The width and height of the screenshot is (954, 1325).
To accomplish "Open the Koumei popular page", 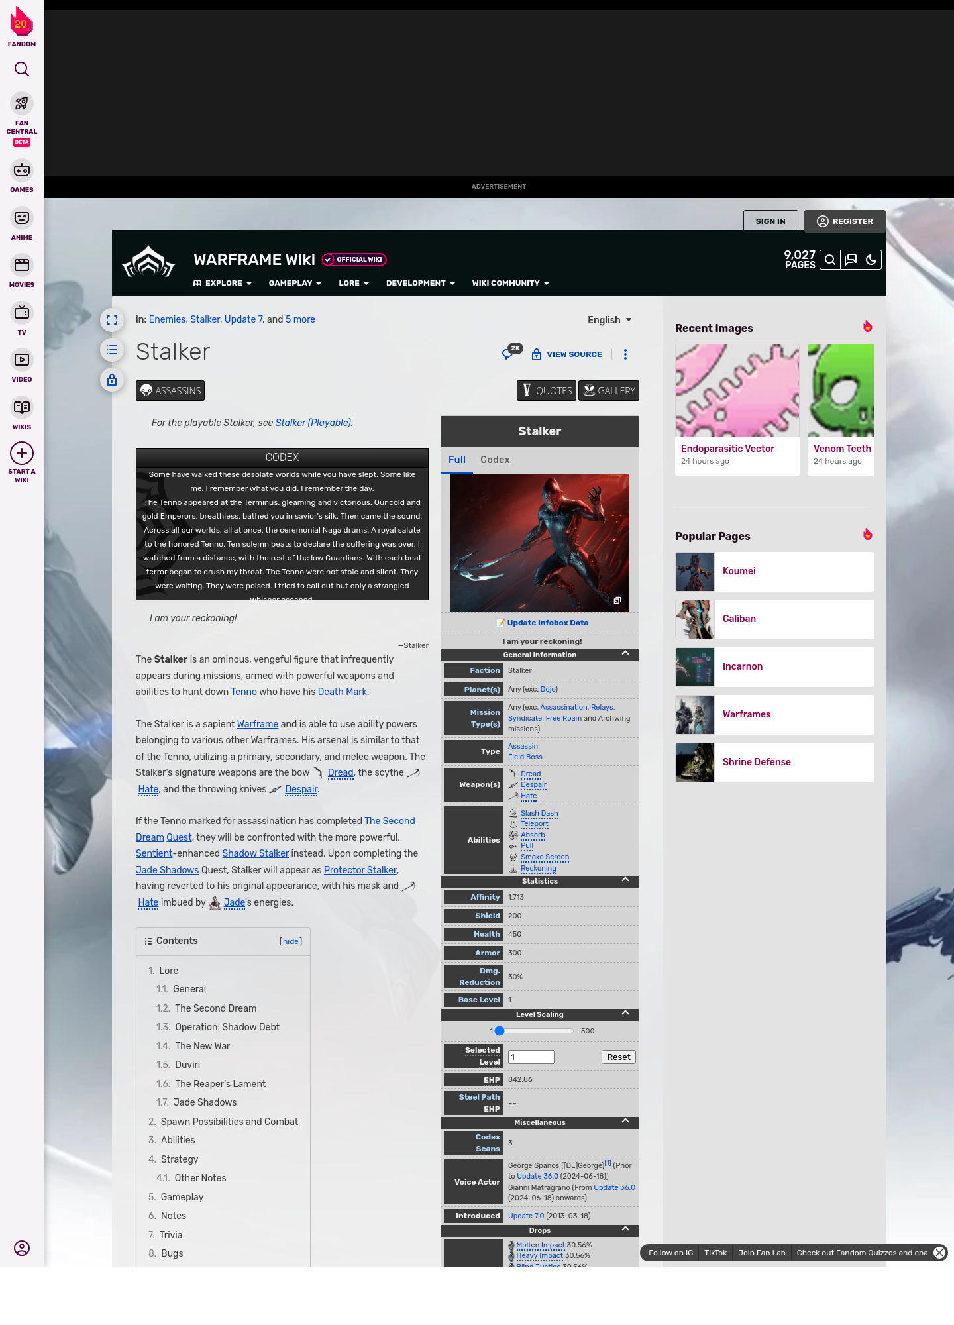I will point(774,572).
